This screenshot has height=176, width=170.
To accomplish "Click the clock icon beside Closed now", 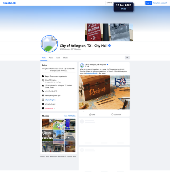I will pyautogui.click(x=43, y=108).
